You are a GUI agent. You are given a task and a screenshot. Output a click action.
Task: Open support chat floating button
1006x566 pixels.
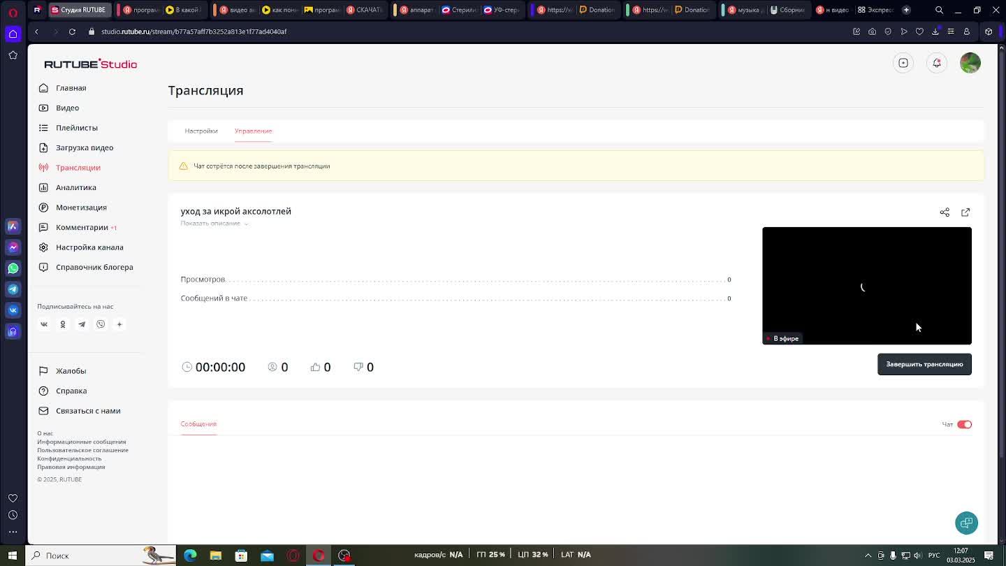click(967, 523)
